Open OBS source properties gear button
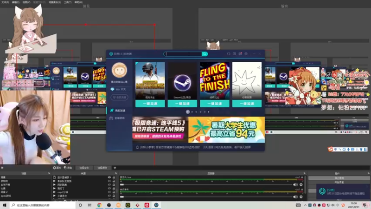The height and width of the screenshot is (209, 371). tap(57, 168)
